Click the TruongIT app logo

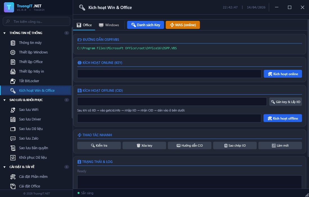pos(9,7)
